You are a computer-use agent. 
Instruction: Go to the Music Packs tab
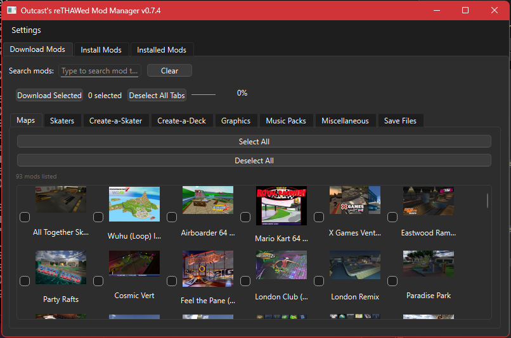pos(285,121)
